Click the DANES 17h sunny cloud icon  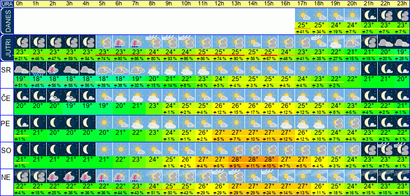(x=303, y=15)
